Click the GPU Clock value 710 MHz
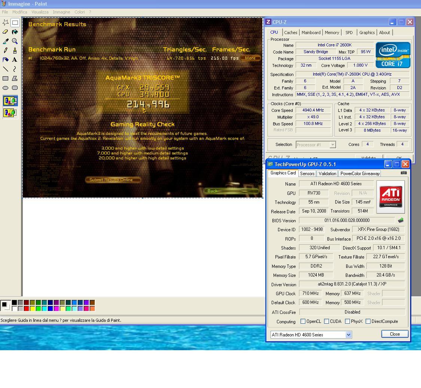This screenshot has width=421, height=388. (x=310, y=293)
